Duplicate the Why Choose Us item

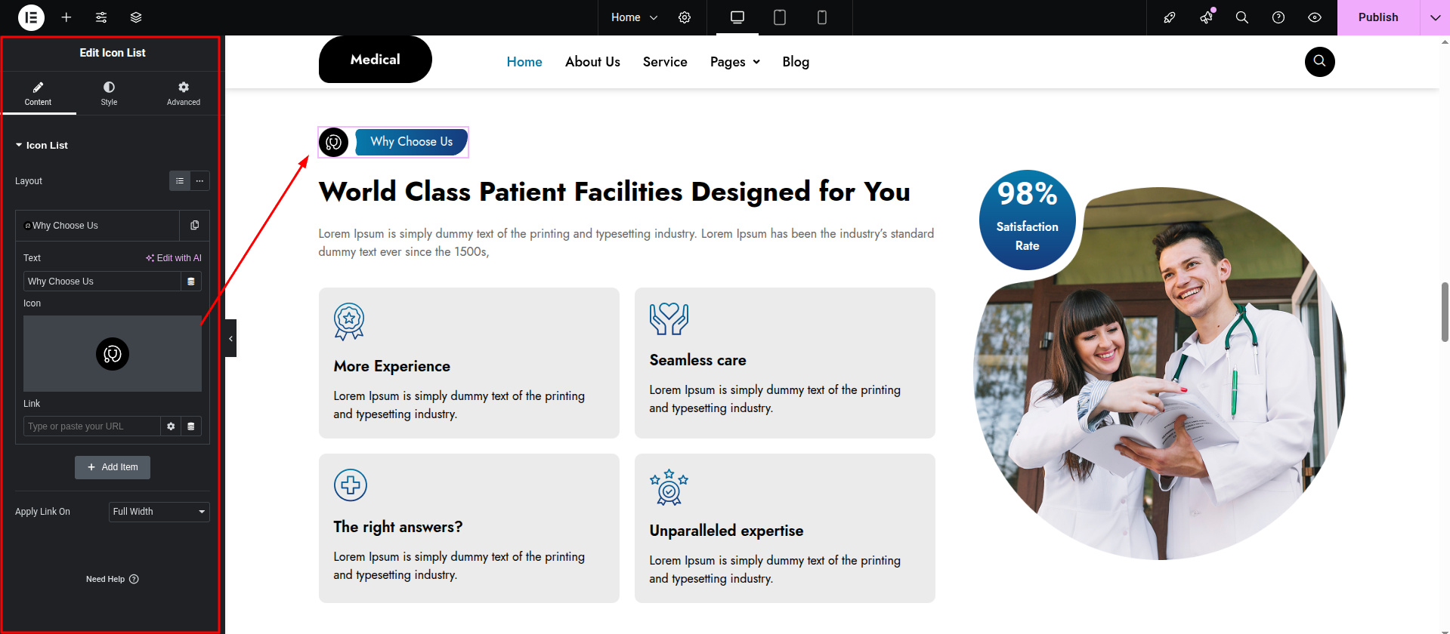[x=195, y=226]
